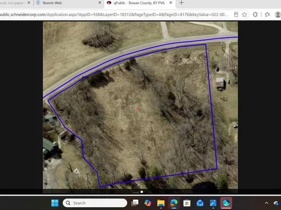This screenshot has width=281, height=210.
Task: Click the red parcel marker on aerial map
Action: click(138, 109)
